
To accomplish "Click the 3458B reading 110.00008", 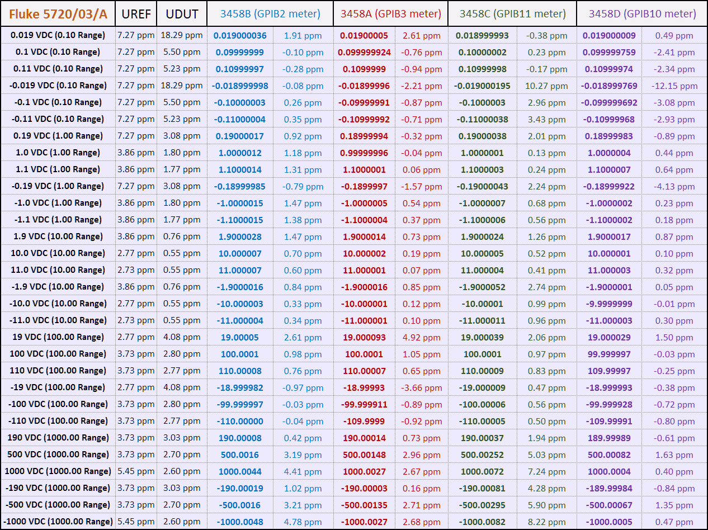I will 240,371.
